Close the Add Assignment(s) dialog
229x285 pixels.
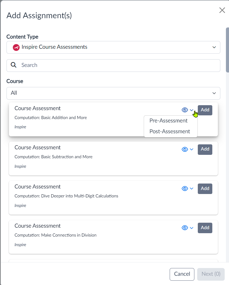pos(222,10)
